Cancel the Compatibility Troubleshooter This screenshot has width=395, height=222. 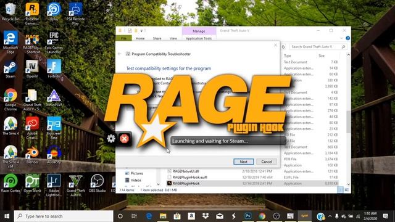pyautogui.click(x=266, y=162)
